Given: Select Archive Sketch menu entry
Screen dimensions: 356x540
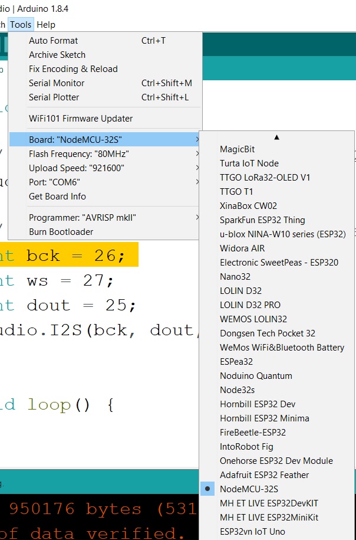Looking at the screenshot, I should [x=104, y=55].
